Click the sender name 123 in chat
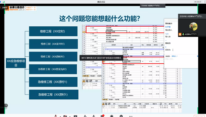 coord(167,34)
